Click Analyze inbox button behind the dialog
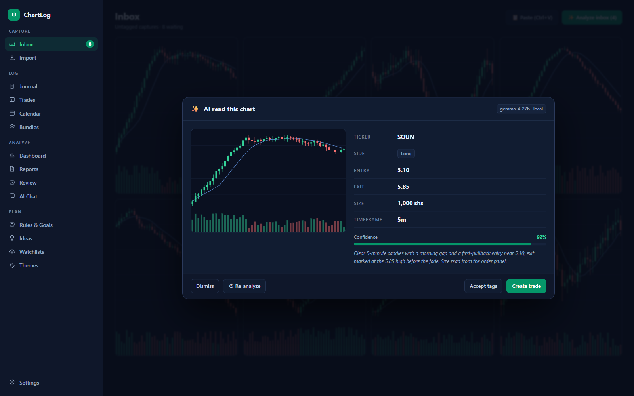Image resolution: width=634 pixels, height=396 pixels. pyautogui.click(x=592, y=17)
